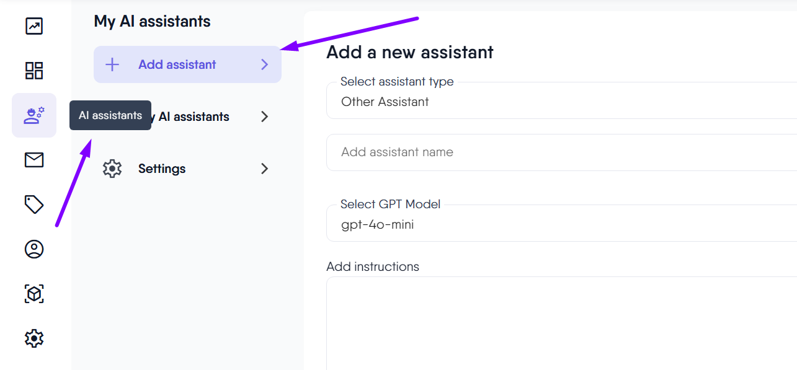Open the bottom gear settings sidebar icon
Viewport: 797px width, 370px height.
pyautogui.click(x=34, y=338)
